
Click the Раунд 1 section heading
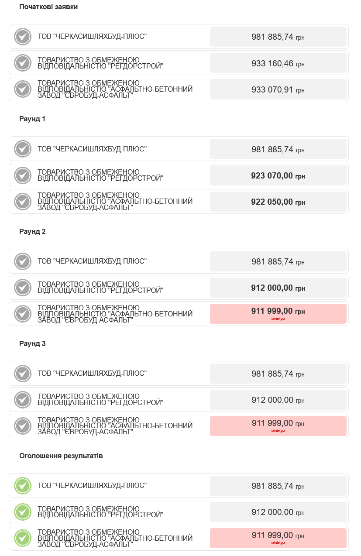click(x=32, y=119)
